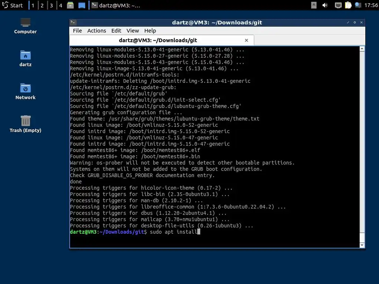
Task: Click the notification user tray icon
Action: pos(358,5)
